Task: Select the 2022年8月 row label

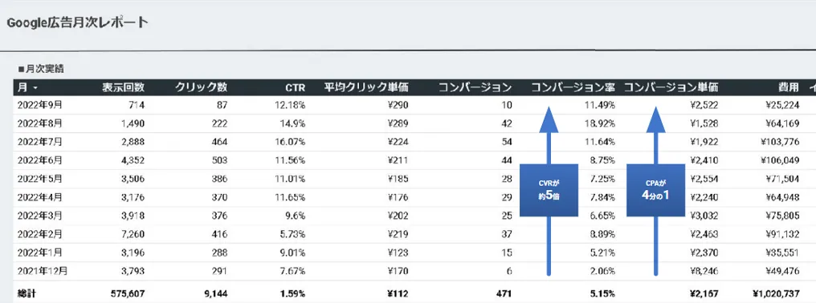Action: (39, 123)
